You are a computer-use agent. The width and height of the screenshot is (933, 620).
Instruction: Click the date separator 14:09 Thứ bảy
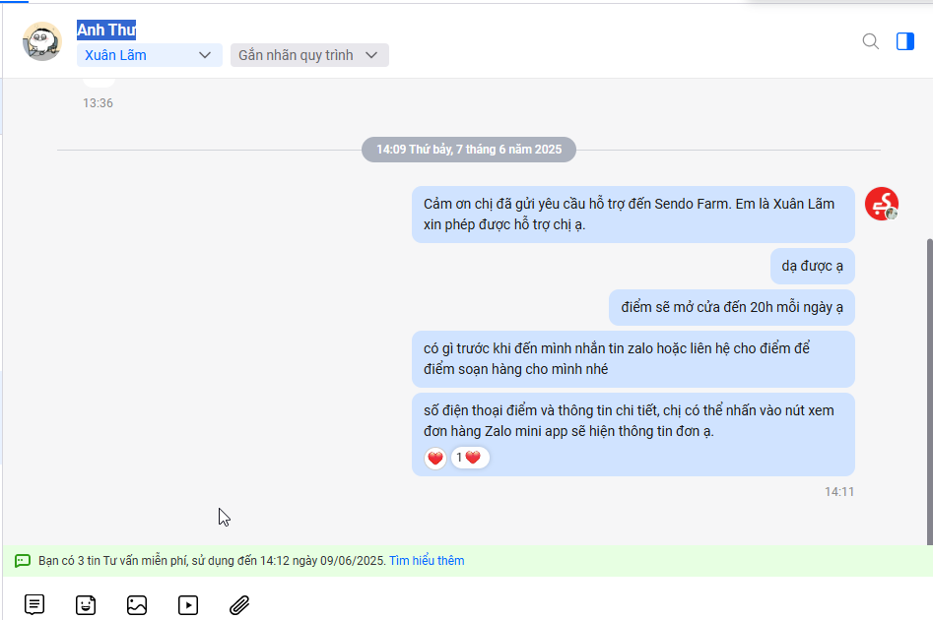(x=469, y=150)
